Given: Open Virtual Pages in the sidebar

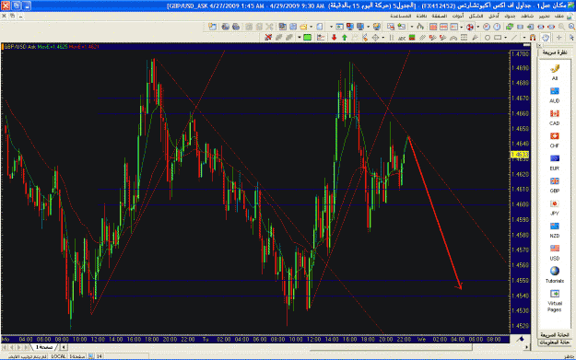Looking at the screenshot, I should point(554,300).
